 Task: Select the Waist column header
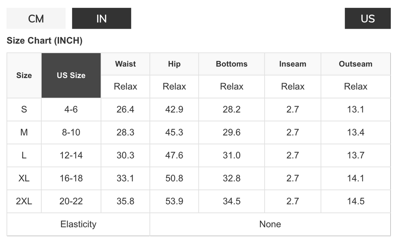pos(125,64)
